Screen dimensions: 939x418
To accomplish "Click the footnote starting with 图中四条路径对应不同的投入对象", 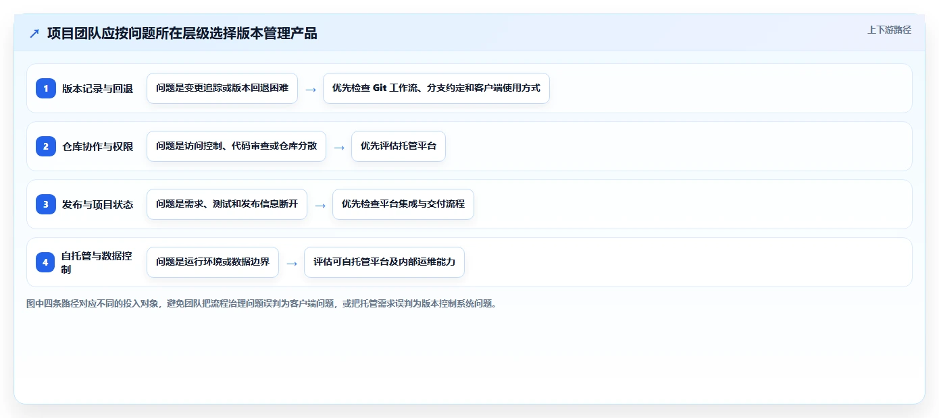I will point(263,303).
